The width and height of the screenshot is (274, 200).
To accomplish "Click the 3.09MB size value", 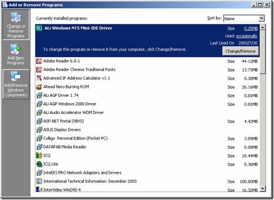I will pos(251,139).
